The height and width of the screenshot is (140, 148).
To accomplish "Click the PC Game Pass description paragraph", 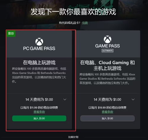I will point(39,75).
